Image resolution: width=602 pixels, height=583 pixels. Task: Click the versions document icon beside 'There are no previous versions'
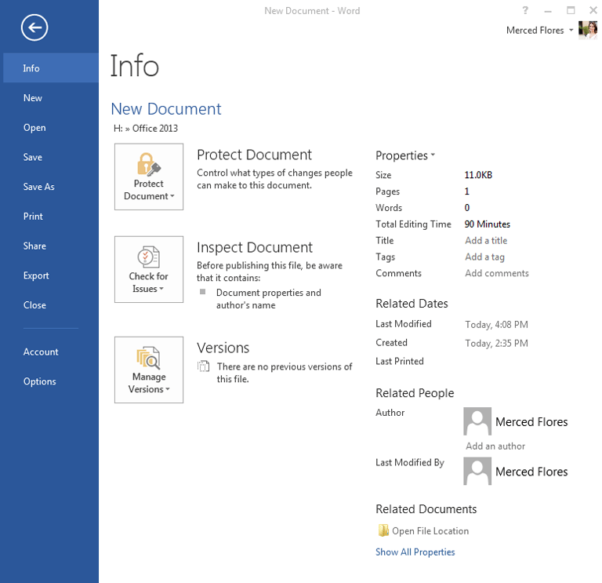(x=204, y=366)
